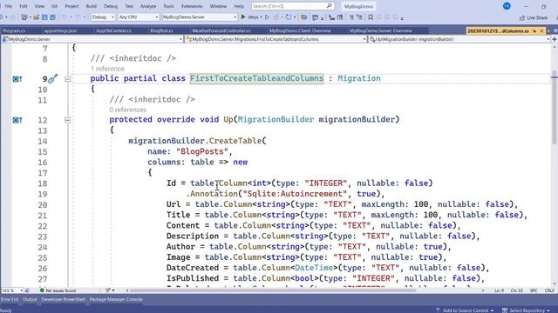Viewport: 558px width, 313px height.
Task: Open the Developer PowerShell tab
Action: coord(64,299)
